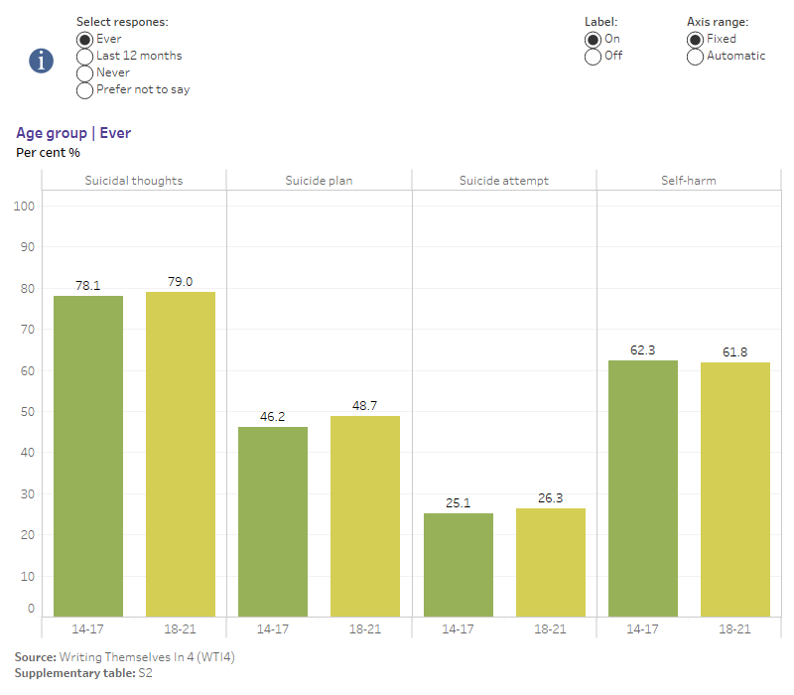Click the blue information icon
This screenshot has height=695, width=794.
tap(41, 60)
